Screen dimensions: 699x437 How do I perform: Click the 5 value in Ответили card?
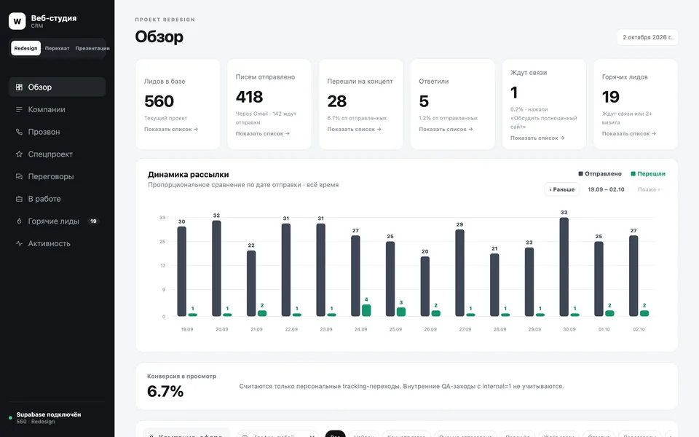pos(424,101)
